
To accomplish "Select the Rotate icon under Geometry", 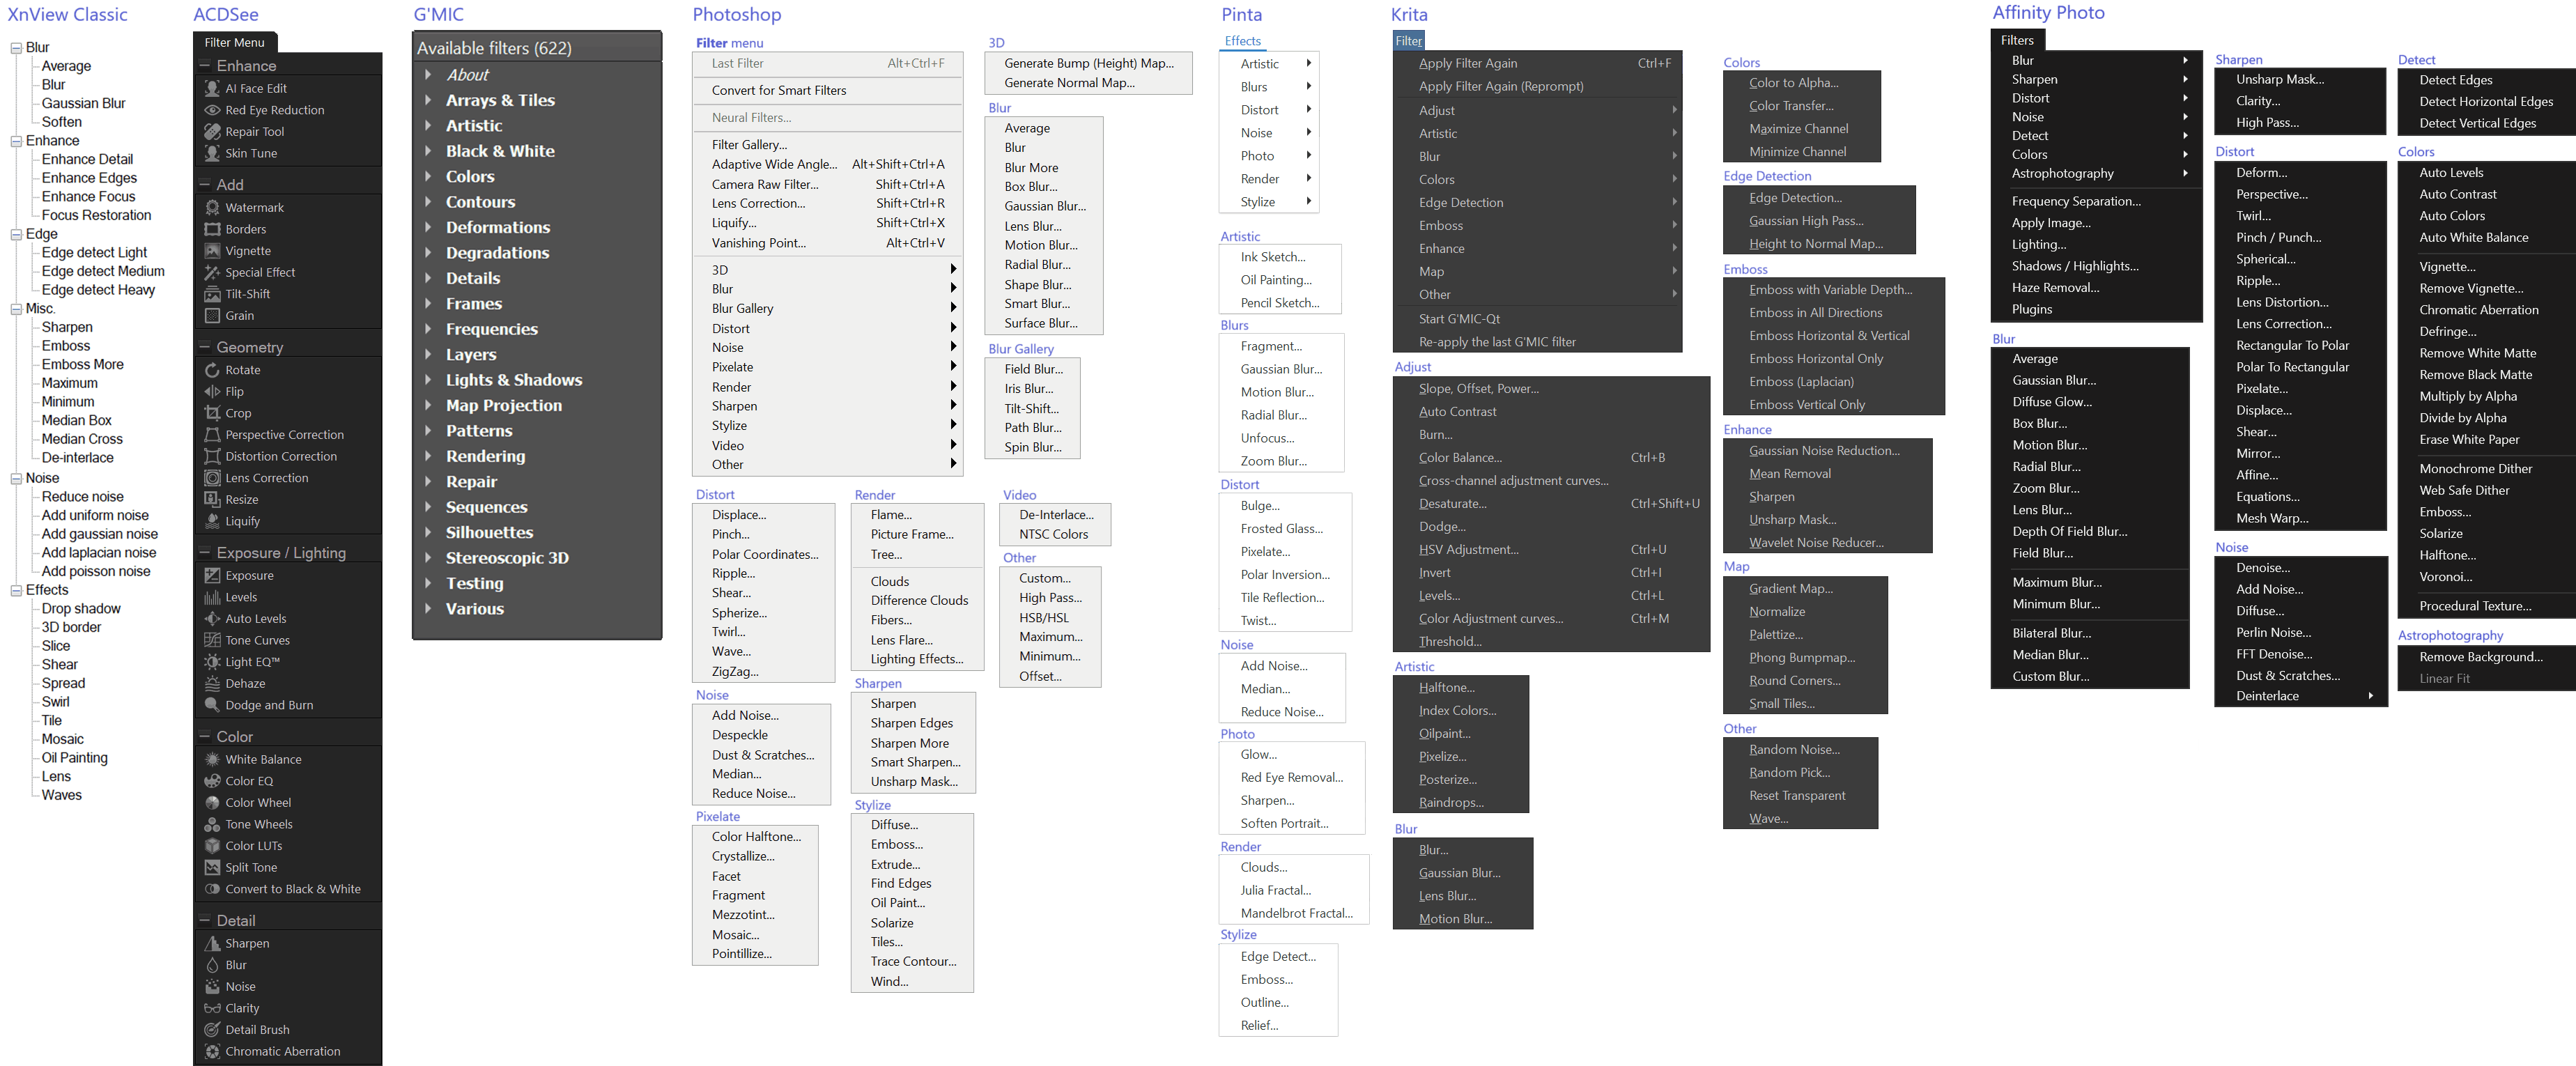I will [x=212, y=370].
